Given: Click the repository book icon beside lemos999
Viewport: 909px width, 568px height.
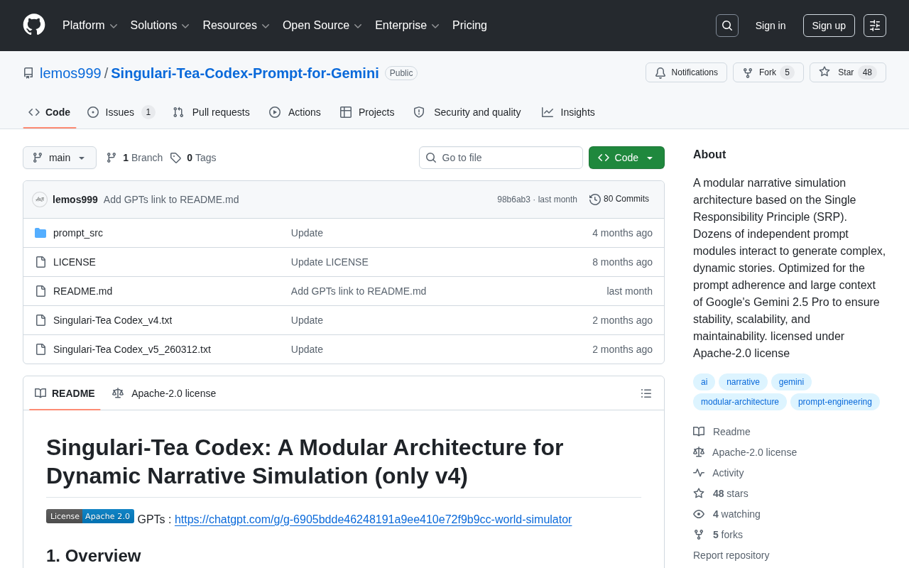Looking at the screenshot, I should [28, 73].
